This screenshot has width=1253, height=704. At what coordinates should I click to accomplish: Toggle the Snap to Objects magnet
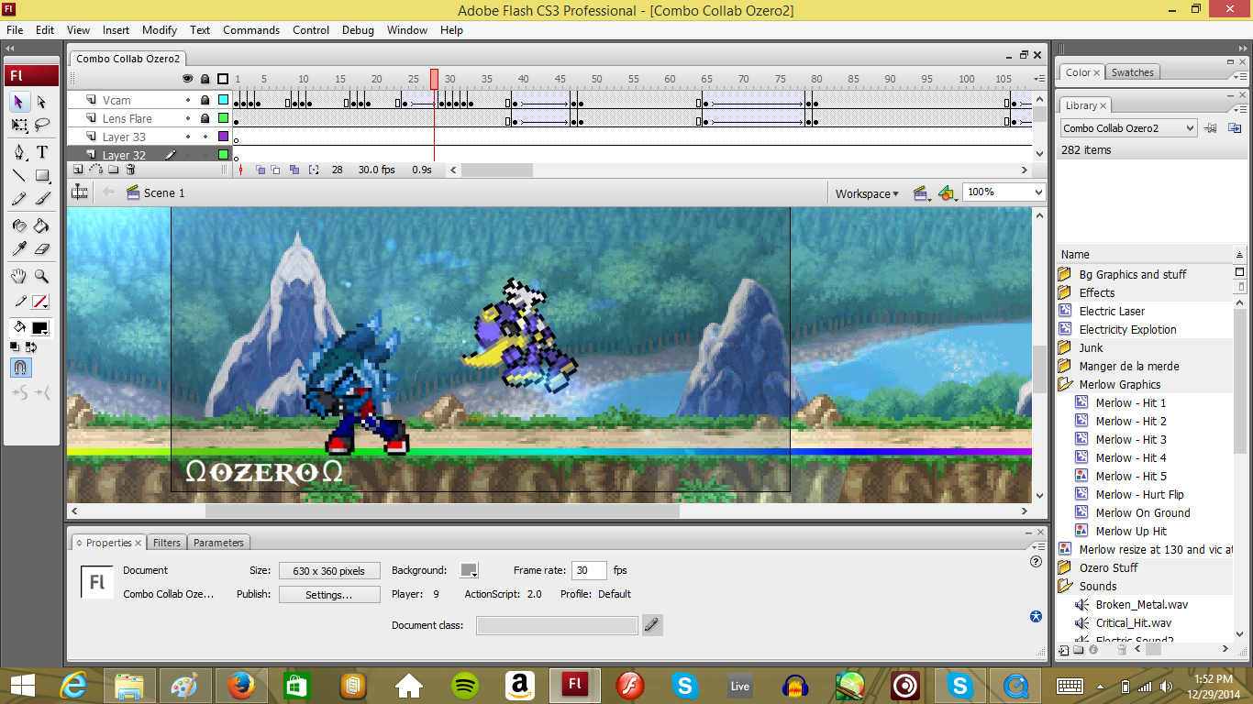click(x=18, y=368)
